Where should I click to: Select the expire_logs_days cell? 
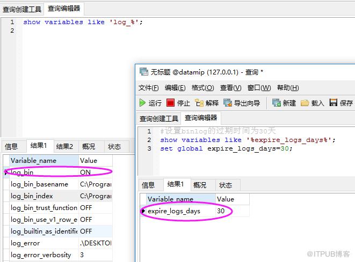180,211
